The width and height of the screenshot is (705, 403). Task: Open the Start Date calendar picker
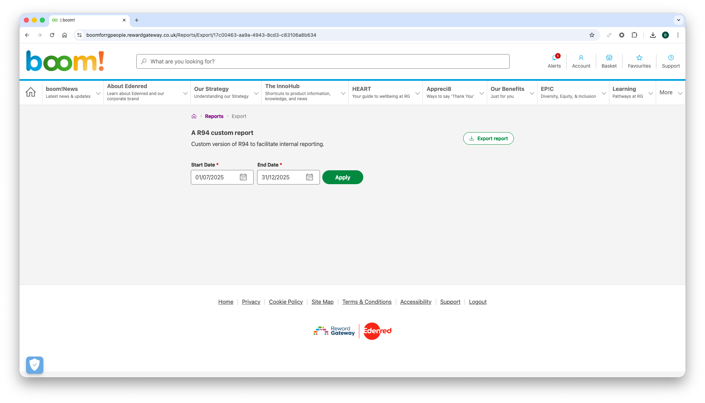243,177
